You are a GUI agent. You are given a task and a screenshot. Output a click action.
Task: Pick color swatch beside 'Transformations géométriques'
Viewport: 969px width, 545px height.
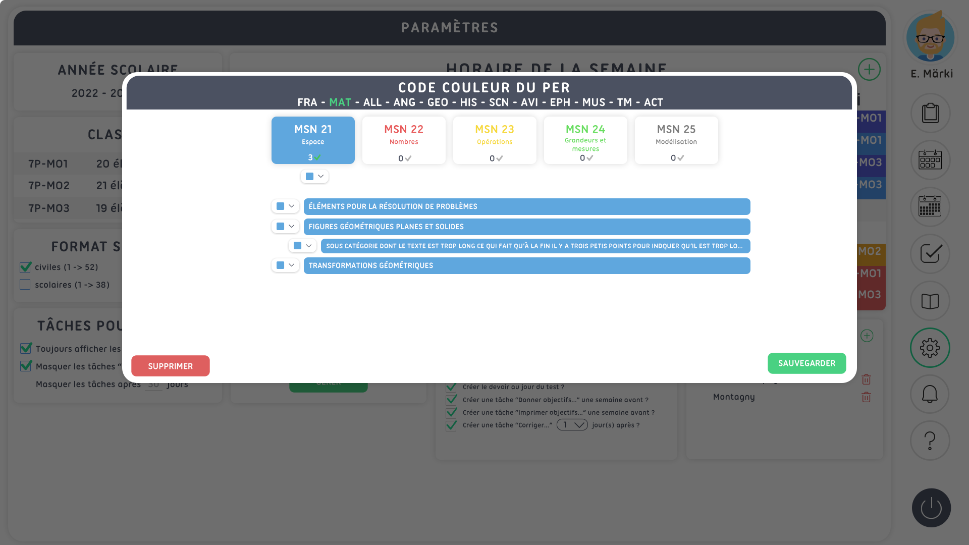point(281,265)
